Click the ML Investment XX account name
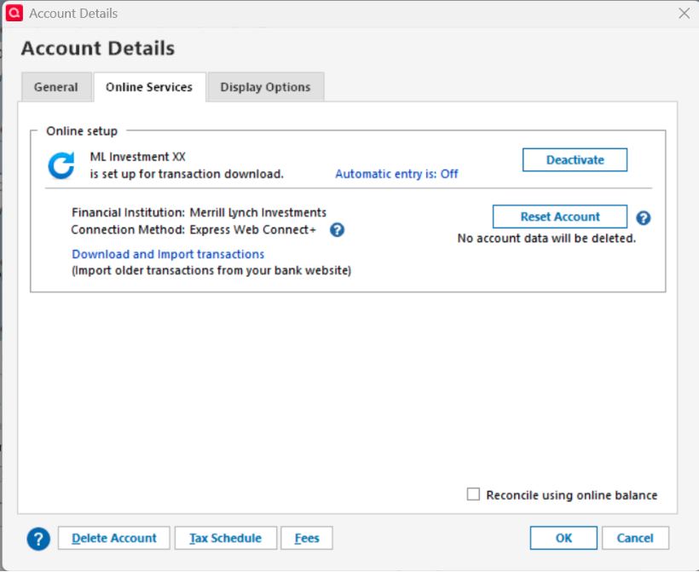Viewport: 699px width, 572px height. point(138,157)
